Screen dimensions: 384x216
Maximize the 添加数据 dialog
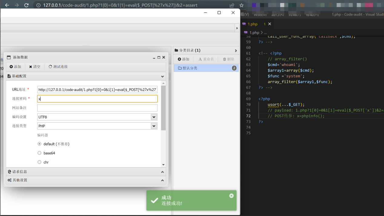pos(159,57)
